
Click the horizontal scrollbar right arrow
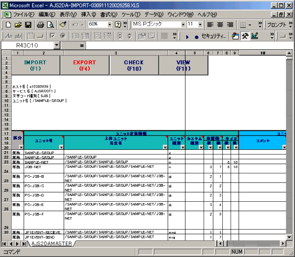283,243
